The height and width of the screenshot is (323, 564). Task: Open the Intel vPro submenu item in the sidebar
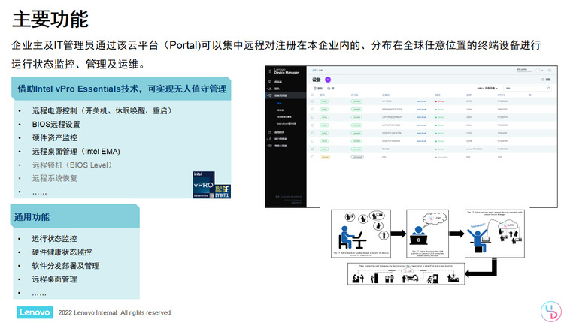pyautogui.click(x=287, y=124)
